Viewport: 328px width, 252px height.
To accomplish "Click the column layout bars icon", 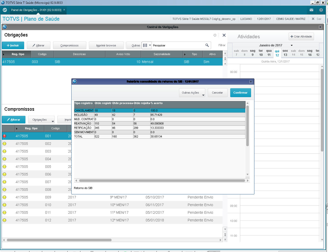I will [145, 45].
